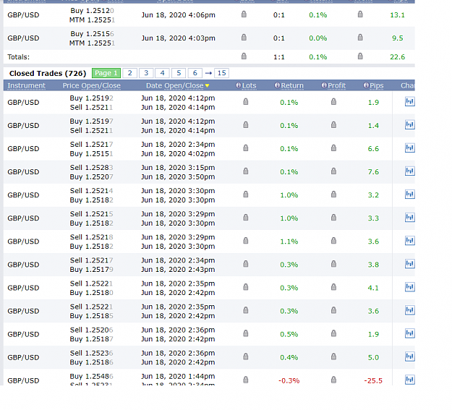Open chart icon for the 4.1 pips trade

[409, 287]
